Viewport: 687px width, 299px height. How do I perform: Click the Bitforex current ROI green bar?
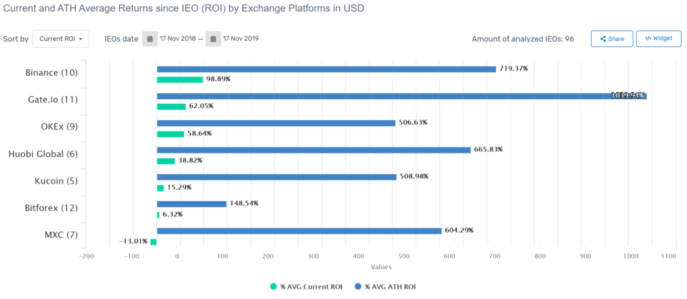tap(158, 215)
